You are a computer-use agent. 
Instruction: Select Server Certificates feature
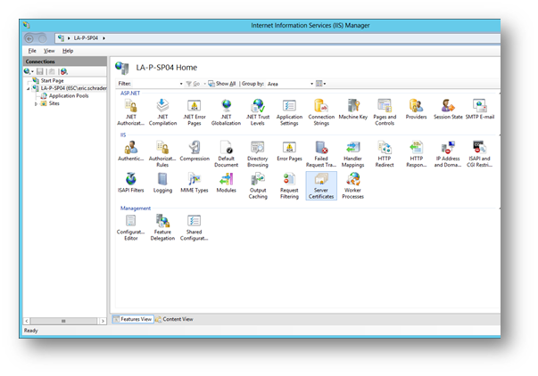pyautogui.click(x=321, y=185)
